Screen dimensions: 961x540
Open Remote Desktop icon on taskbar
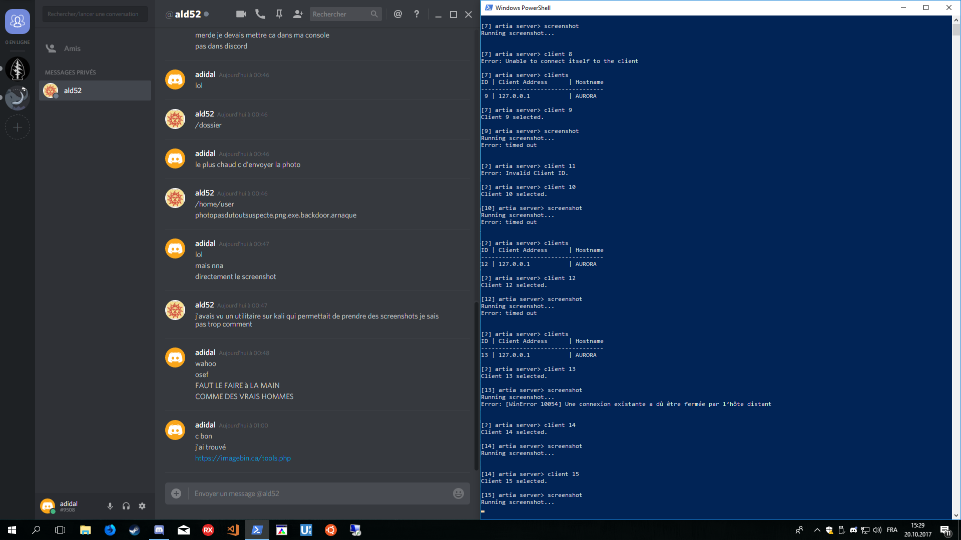point(355,530)
